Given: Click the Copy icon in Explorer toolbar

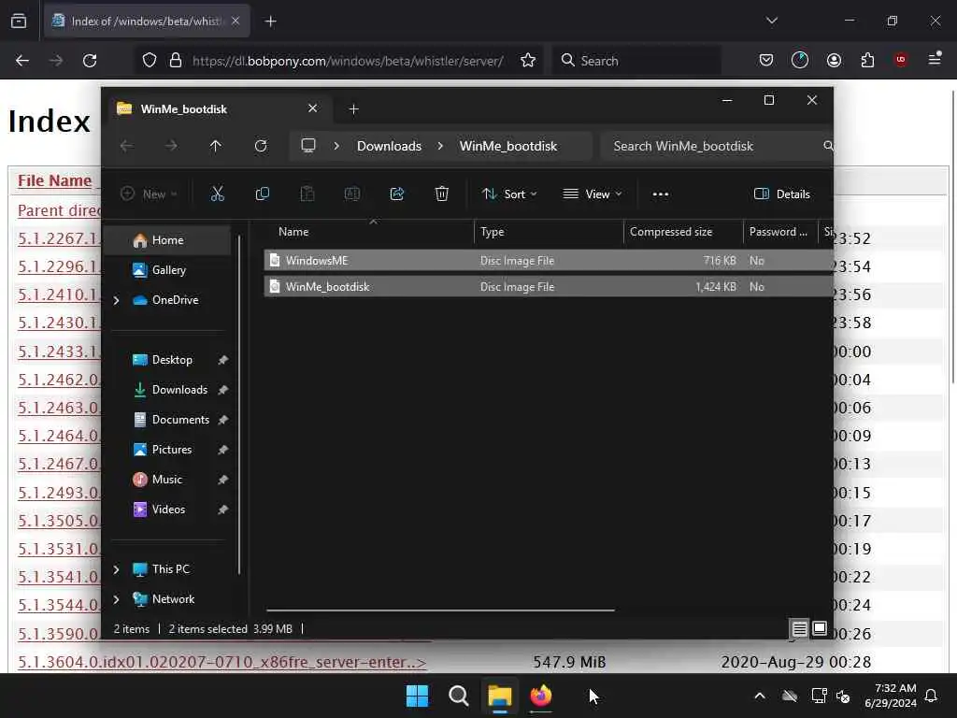Looking at the screenshot, I should click(263, 194).
